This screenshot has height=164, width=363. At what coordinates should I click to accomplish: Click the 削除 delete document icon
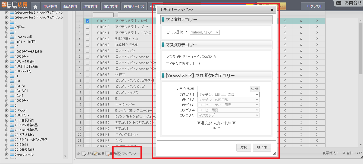[108, 154]
